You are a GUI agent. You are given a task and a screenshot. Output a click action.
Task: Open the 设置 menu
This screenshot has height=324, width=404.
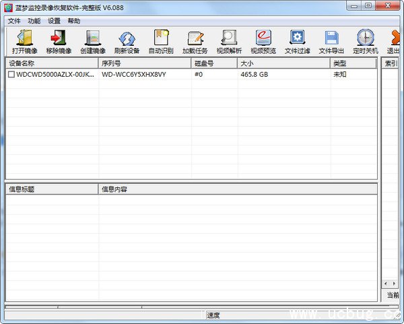click(x=54, y=21)
